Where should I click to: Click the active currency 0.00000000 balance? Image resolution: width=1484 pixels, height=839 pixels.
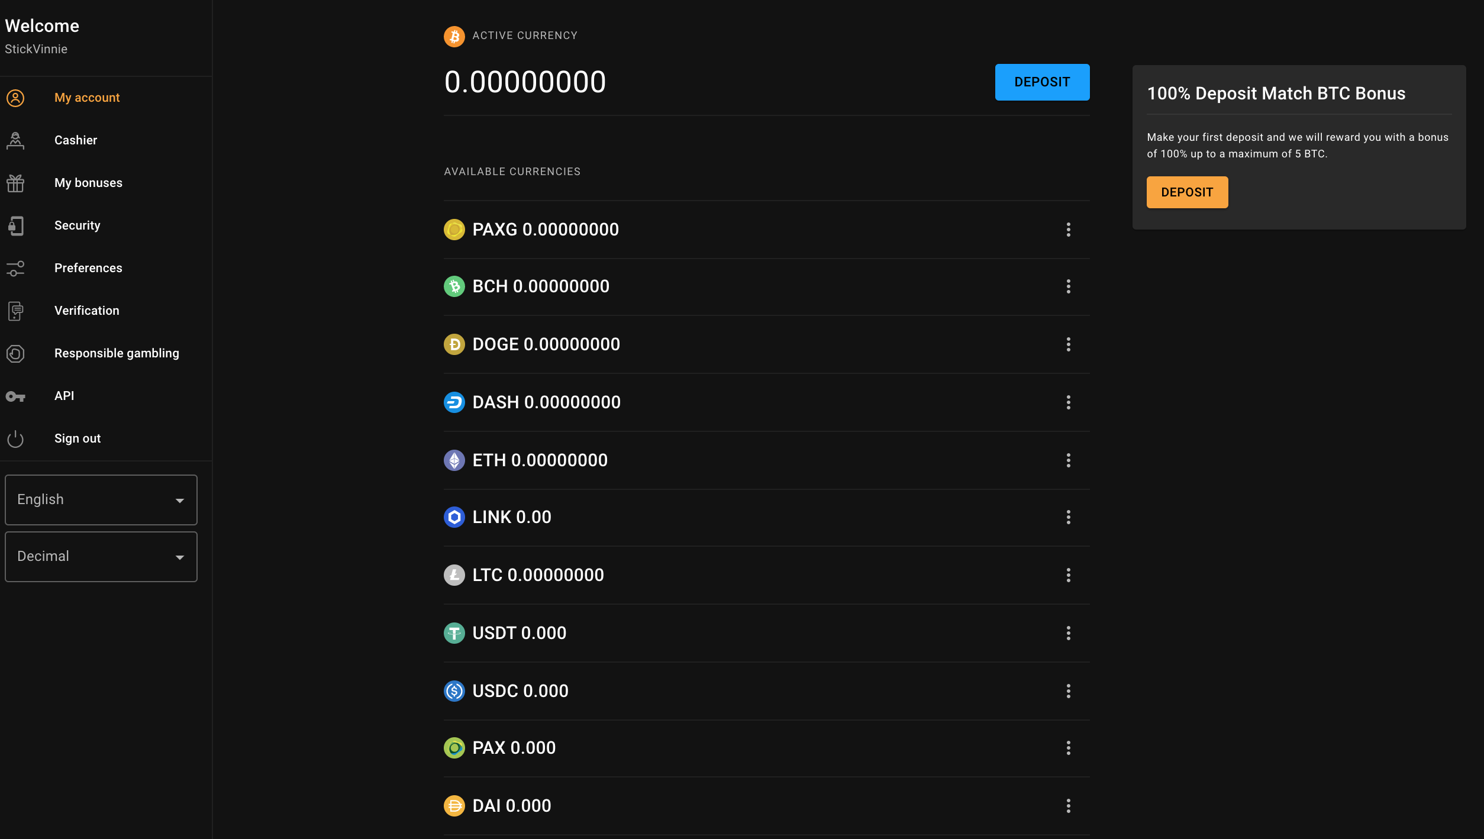click(x=525, y=82)
